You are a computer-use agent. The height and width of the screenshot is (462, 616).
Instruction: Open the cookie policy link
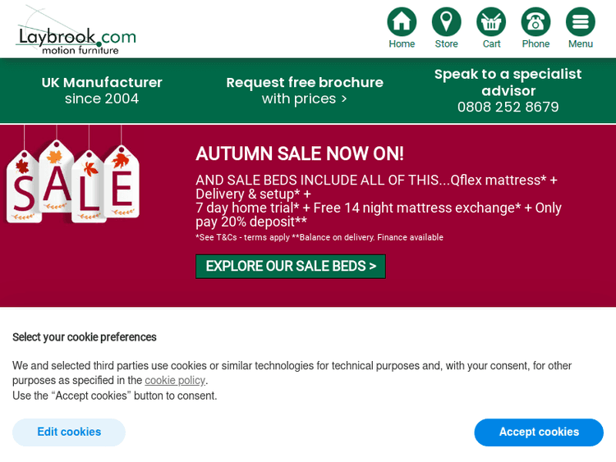click(175, 381)
